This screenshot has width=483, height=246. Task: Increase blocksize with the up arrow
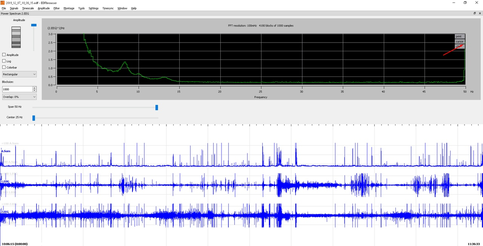[34, 88]
